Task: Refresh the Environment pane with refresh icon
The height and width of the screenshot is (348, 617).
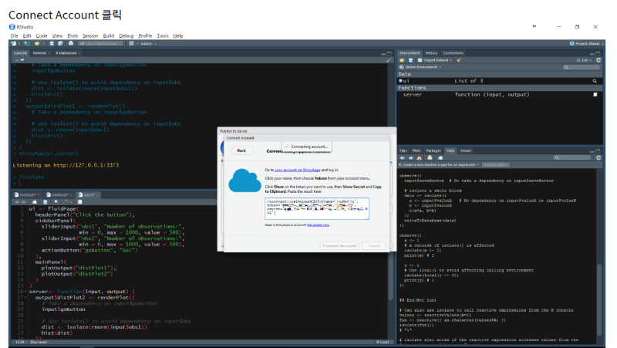Action: tap(597, 59)
